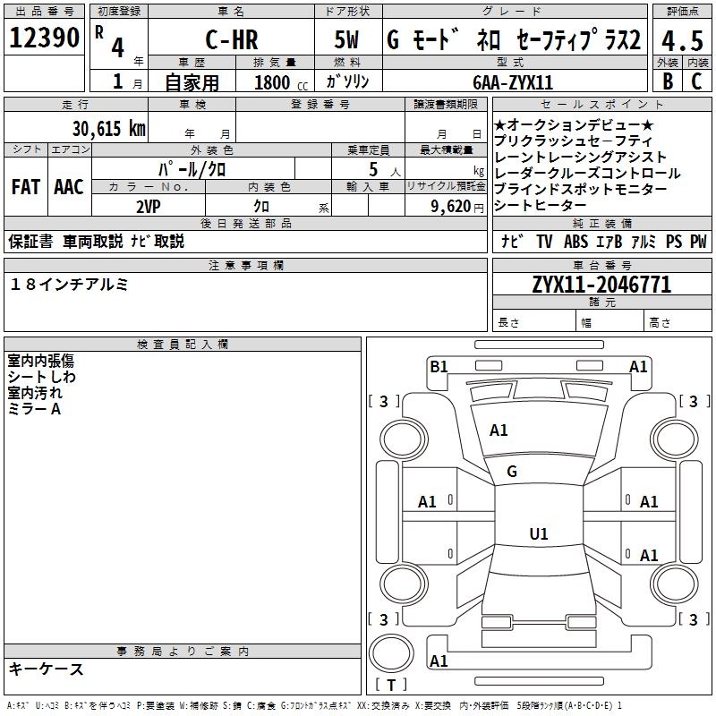Click the A1 mark on rear bumper
716x716 pixels.
[439, 661]
